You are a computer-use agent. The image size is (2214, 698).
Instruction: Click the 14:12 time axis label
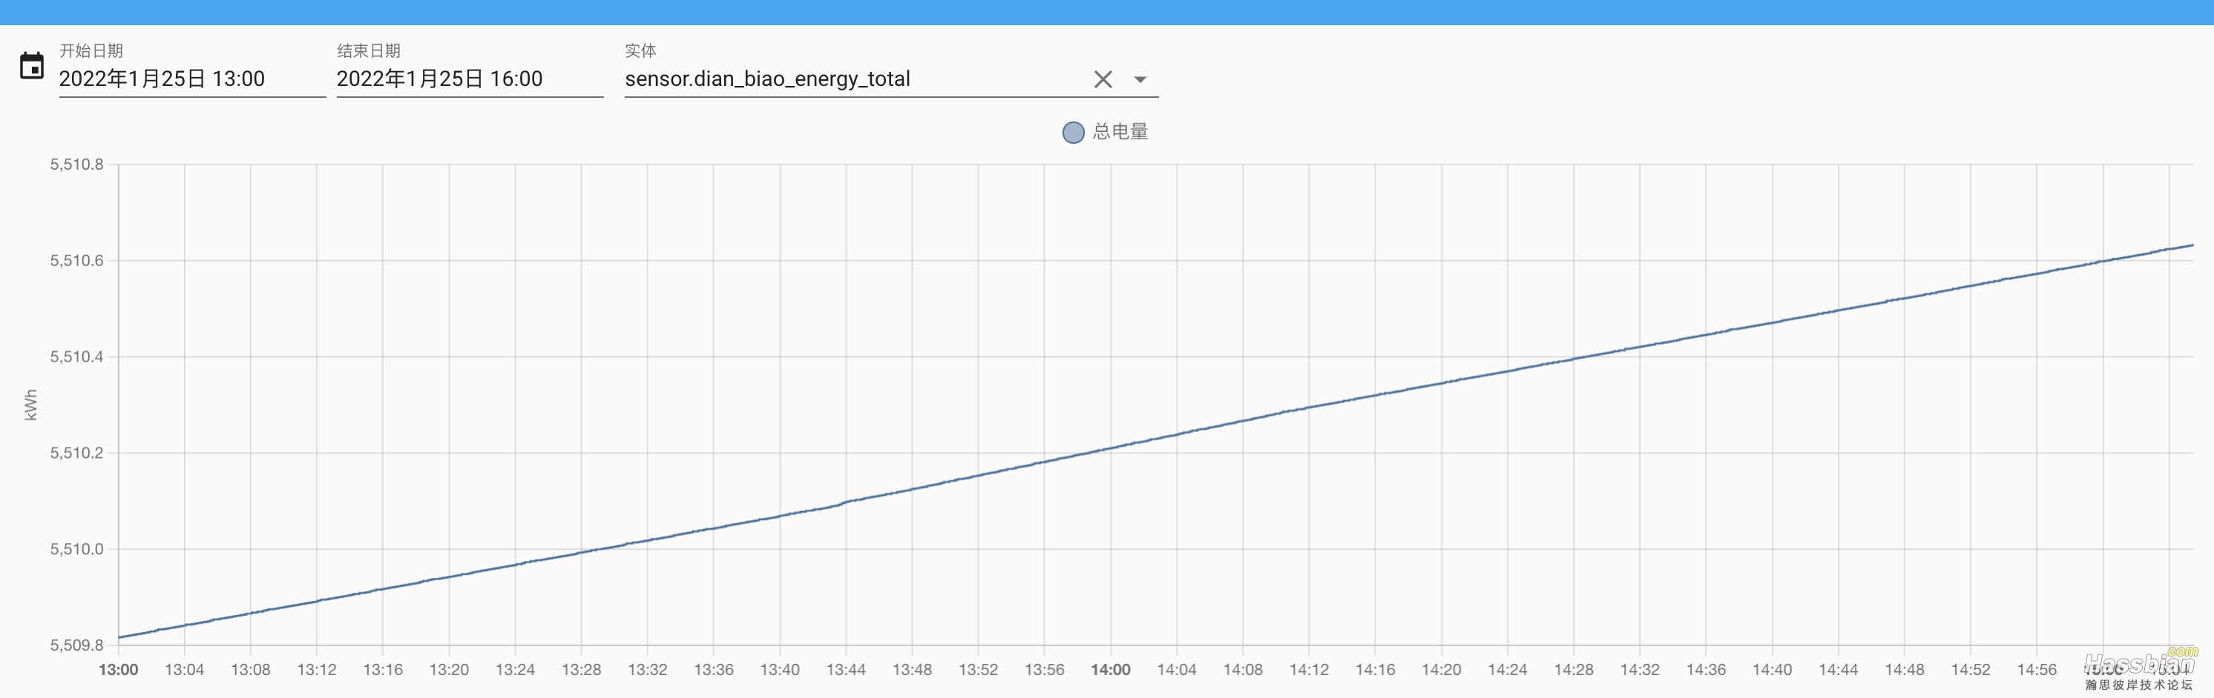1309,670
